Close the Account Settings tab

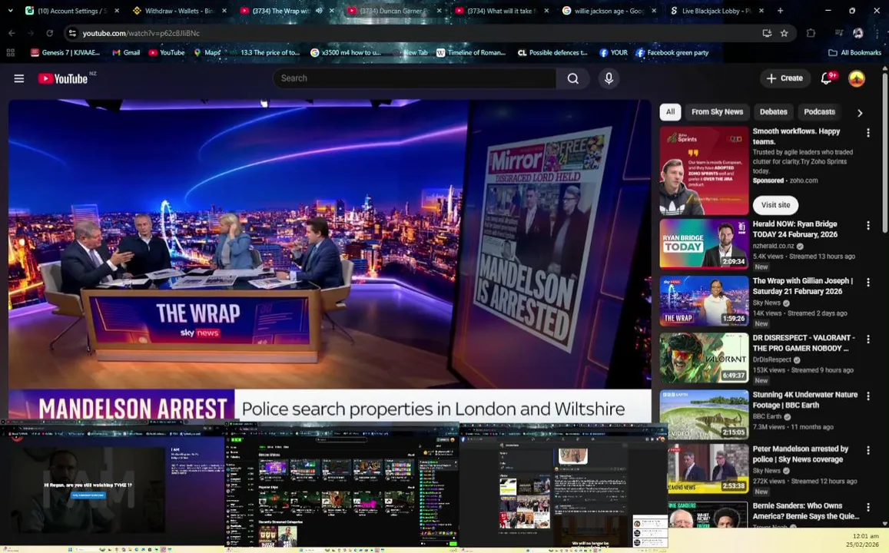point(117,10)
